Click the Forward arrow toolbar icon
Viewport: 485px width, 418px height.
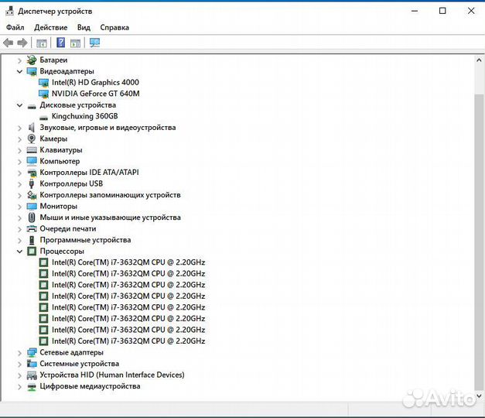click(x=22, y=43)
